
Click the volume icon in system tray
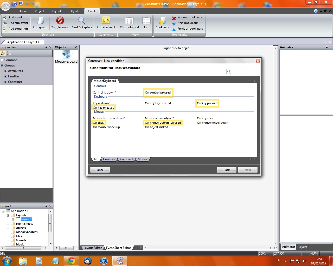tap(304, 261)
